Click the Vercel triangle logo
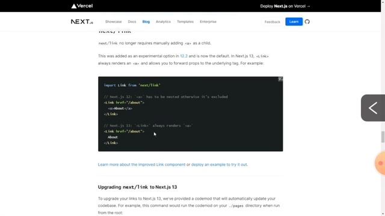Viewport: 385px width, 216px height. [82, 6]
